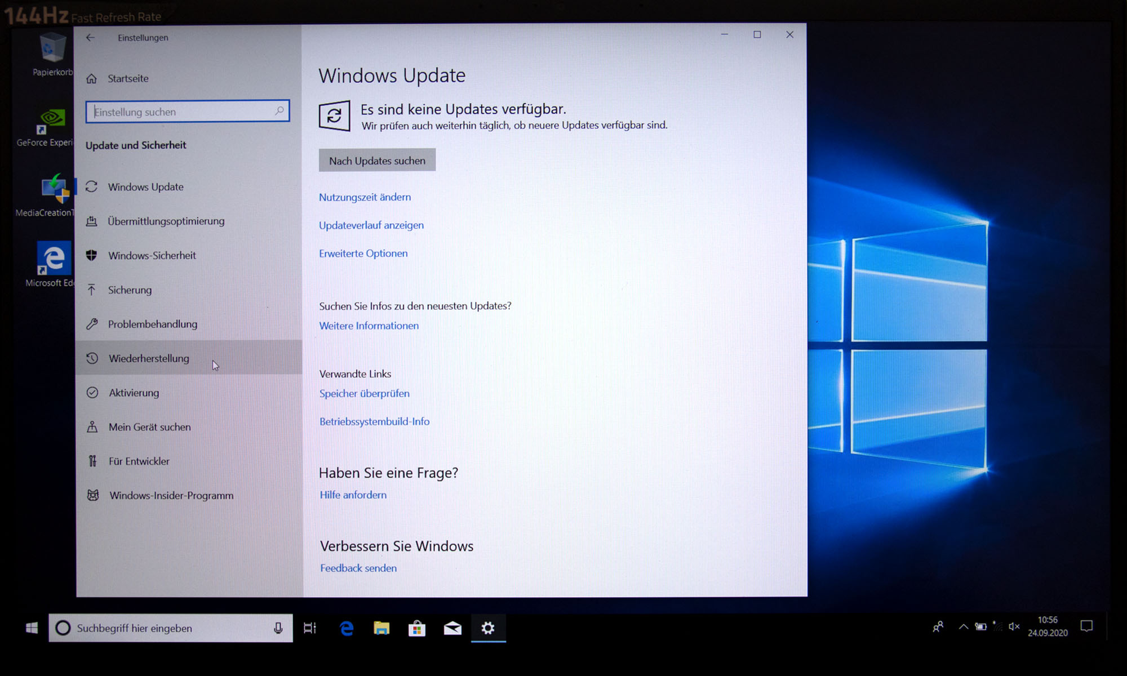
Task: Open Updateverlauf anzeigen link
Action: (371, 225)
